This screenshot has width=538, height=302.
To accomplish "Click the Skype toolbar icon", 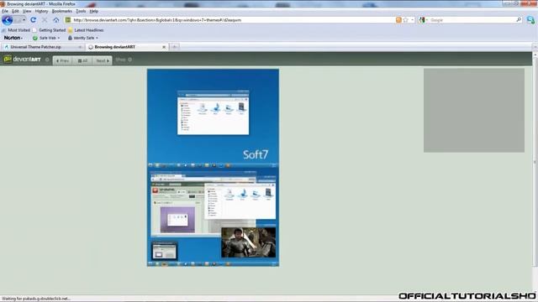I will [530, 20].
